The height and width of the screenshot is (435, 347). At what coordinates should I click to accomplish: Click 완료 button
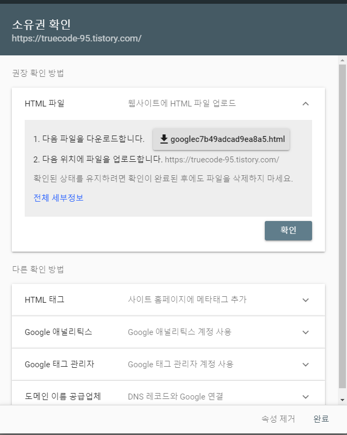(x=321, y=419)
